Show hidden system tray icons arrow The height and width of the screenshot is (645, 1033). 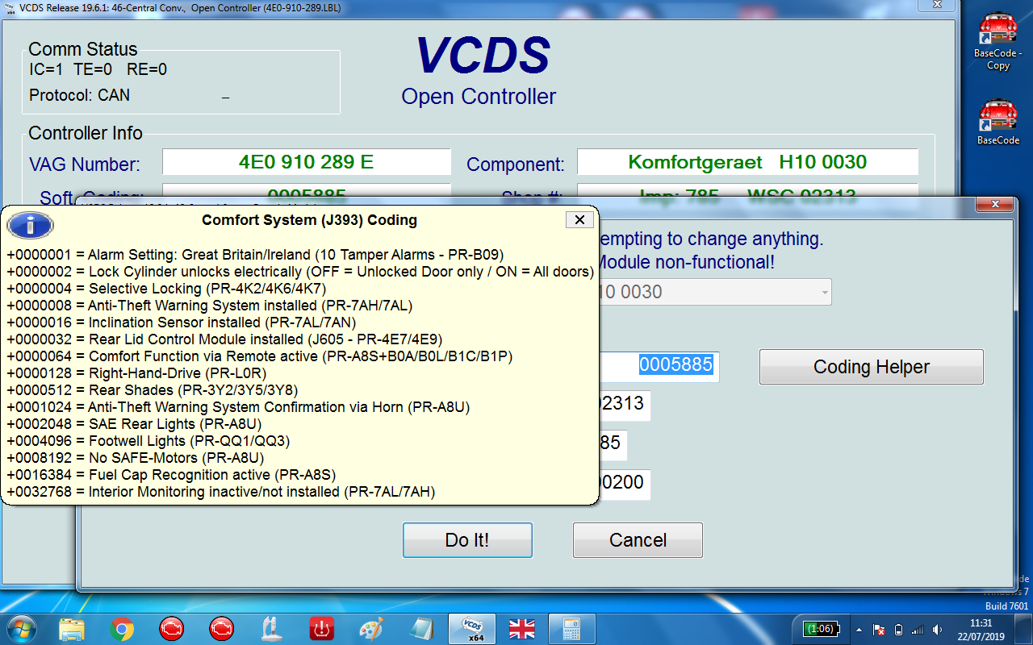coord(859,630)
